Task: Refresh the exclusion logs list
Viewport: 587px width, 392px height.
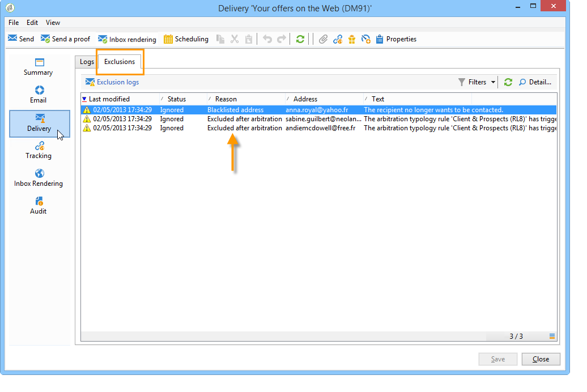Action: pos(508,82)
